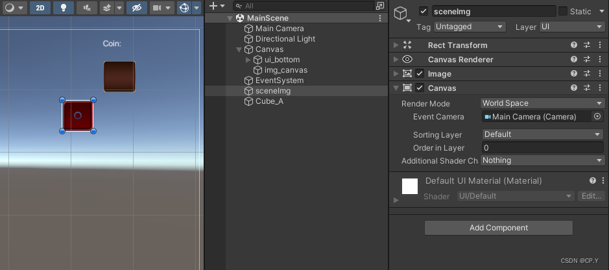Toggle Canvas component enabled checkbox

420,88
